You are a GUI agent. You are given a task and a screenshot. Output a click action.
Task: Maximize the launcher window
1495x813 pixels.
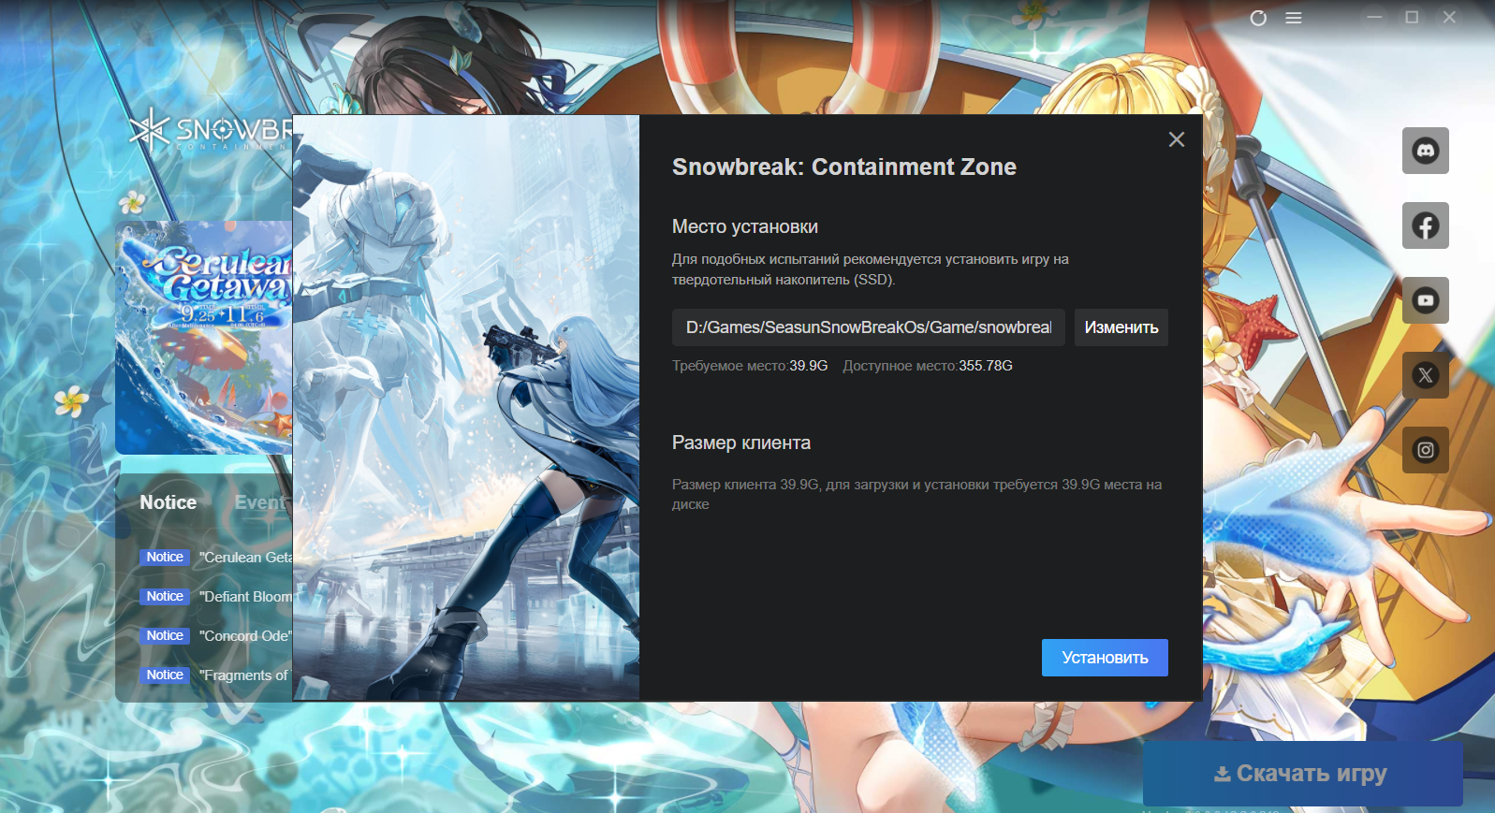(x=1412, y=17)
